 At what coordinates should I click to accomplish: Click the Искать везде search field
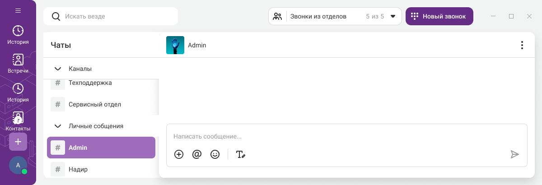click(x=117, y=16)
